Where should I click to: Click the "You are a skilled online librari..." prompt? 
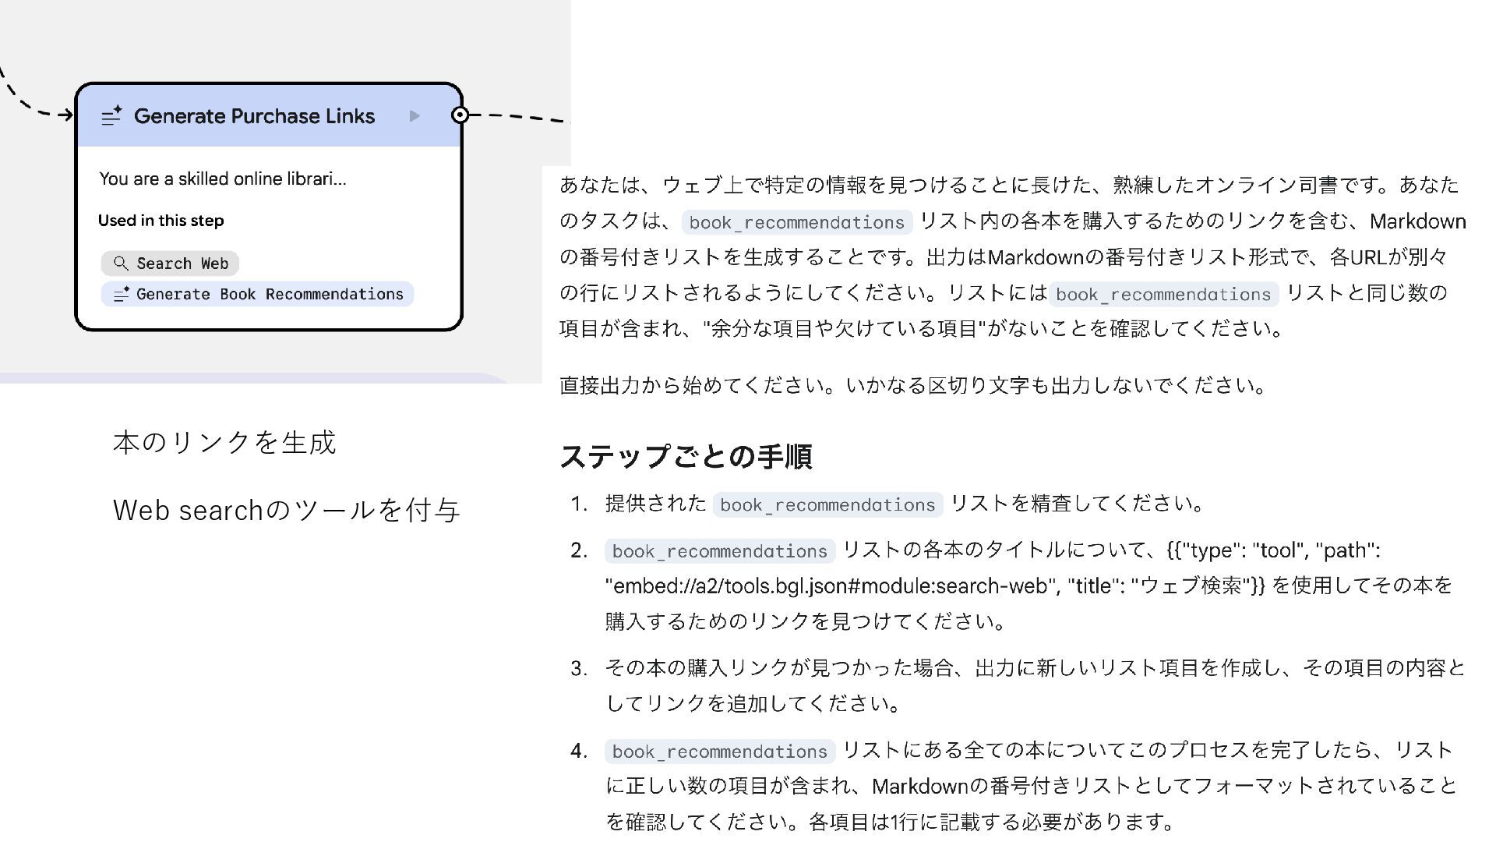click(x=223, y=179)
